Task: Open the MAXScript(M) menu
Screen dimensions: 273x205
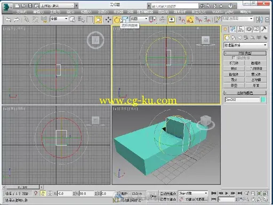Action: tap(223, 12)
